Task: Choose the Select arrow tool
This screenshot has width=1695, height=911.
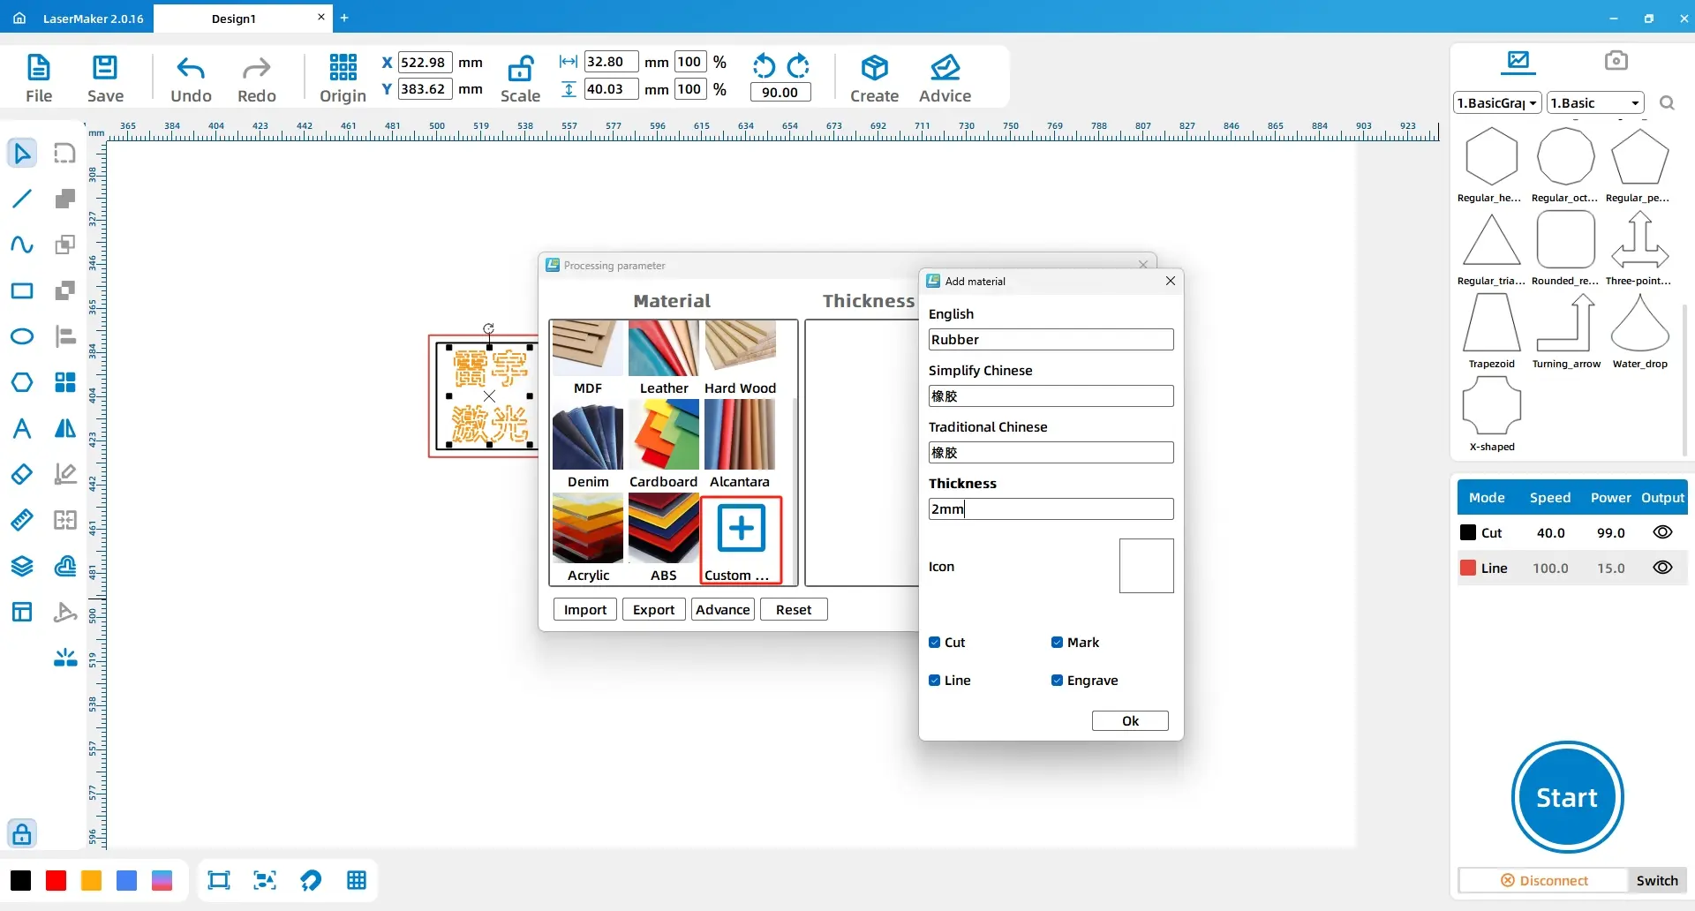Action: tap(22, 153)
